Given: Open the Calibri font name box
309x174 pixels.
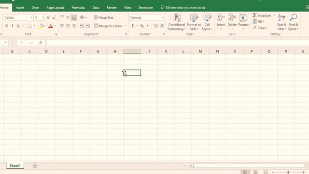Looking at the screenshot, I should 18,17.
